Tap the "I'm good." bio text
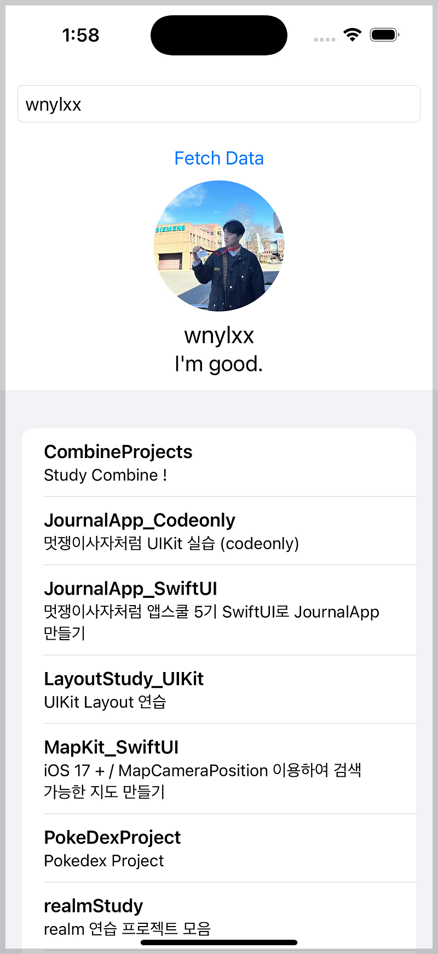 219,364
